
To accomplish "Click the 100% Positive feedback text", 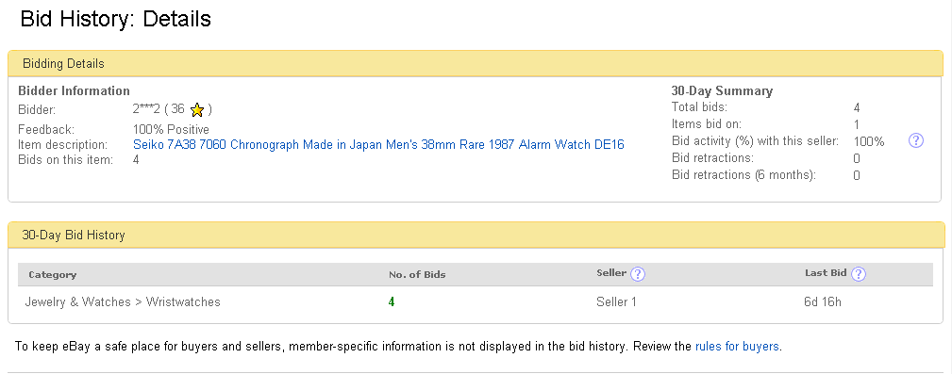I will 171,129.
